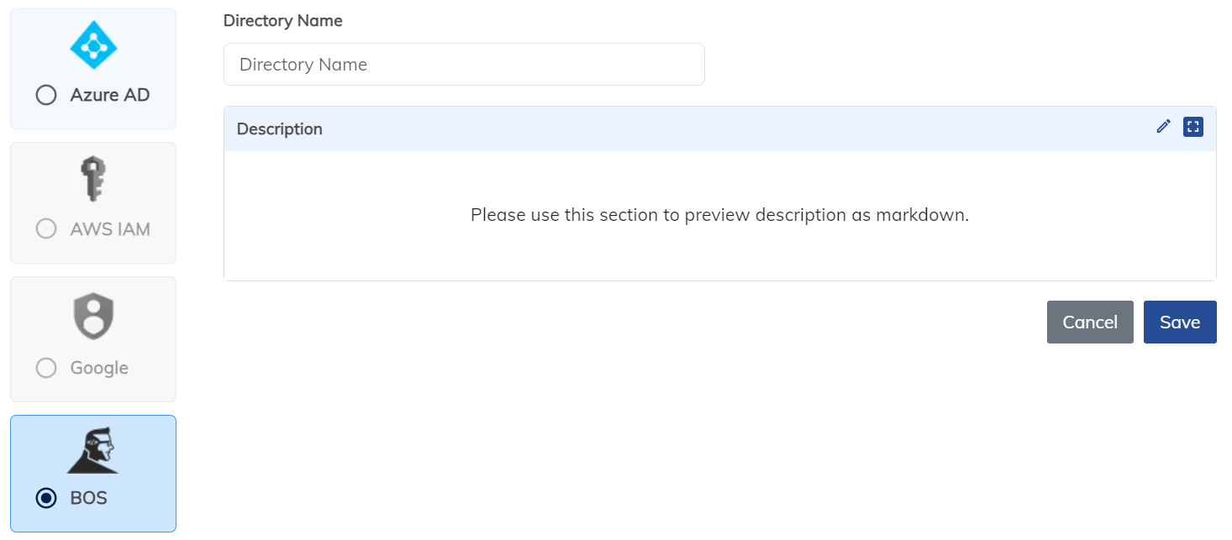Screen dimensions: 1232x540
Task: Expand description editor to fullscreen
Action: 1193,127
